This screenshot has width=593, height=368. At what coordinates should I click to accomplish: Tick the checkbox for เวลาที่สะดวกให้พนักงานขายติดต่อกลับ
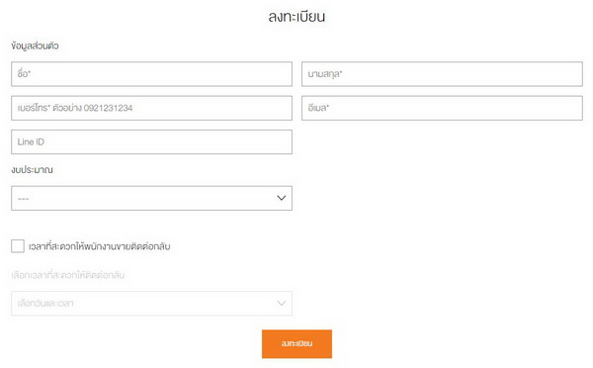(18, 246)
